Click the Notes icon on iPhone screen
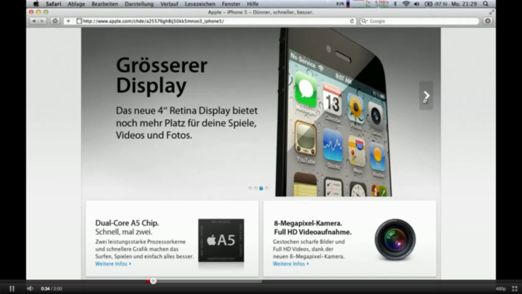 (x=305, y=185)
